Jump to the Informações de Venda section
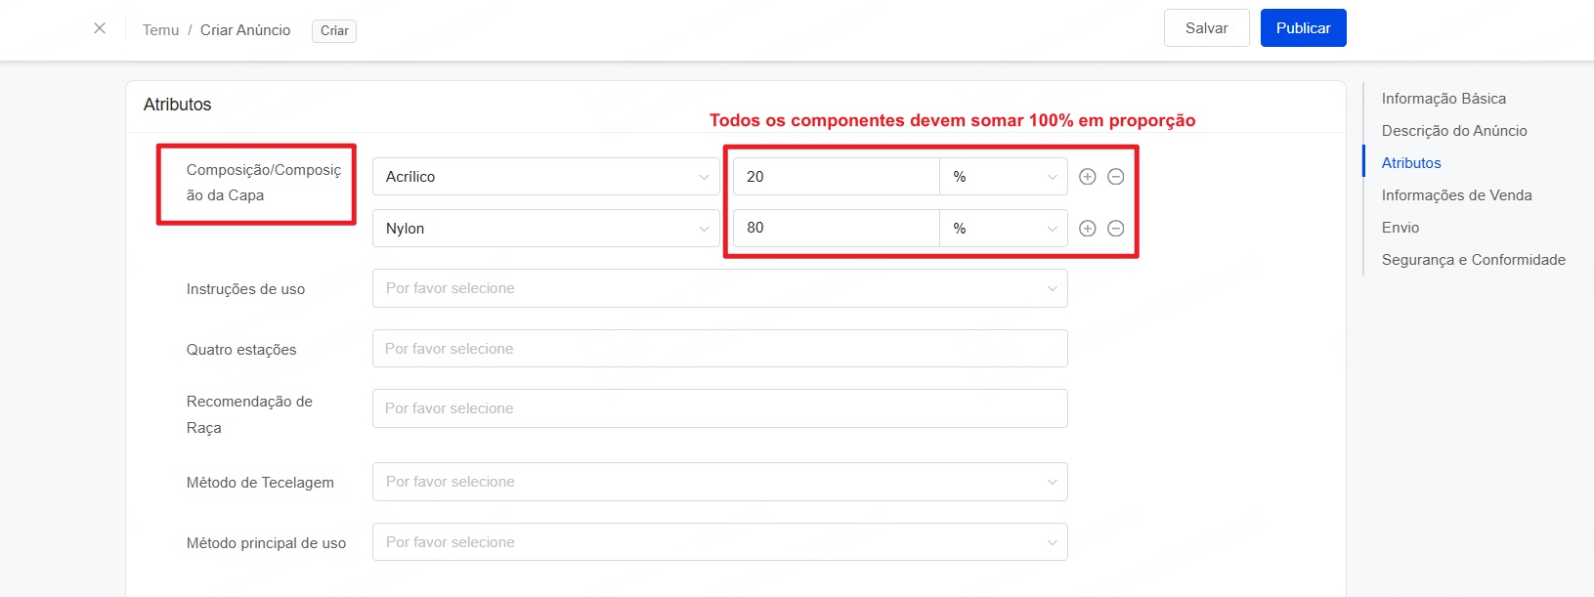The image size is (1594, 597). tap(1456, 195)
